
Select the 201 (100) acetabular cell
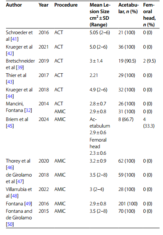[x=128, y=204]
